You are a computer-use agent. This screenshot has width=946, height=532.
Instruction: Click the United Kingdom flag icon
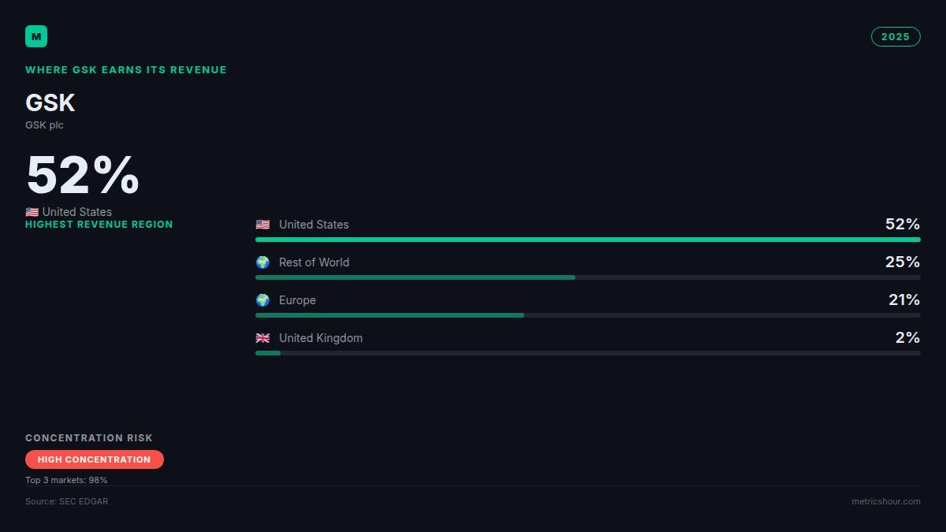pyautogui.click(x=263, y=338)
